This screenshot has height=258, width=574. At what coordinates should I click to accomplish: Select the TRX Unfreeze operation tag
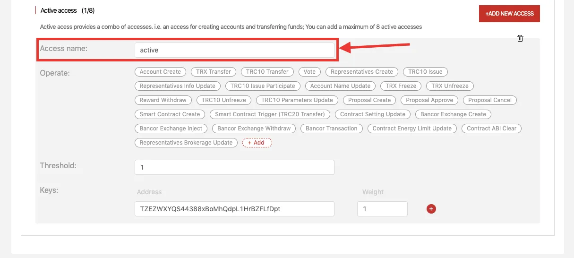[450, 86]
